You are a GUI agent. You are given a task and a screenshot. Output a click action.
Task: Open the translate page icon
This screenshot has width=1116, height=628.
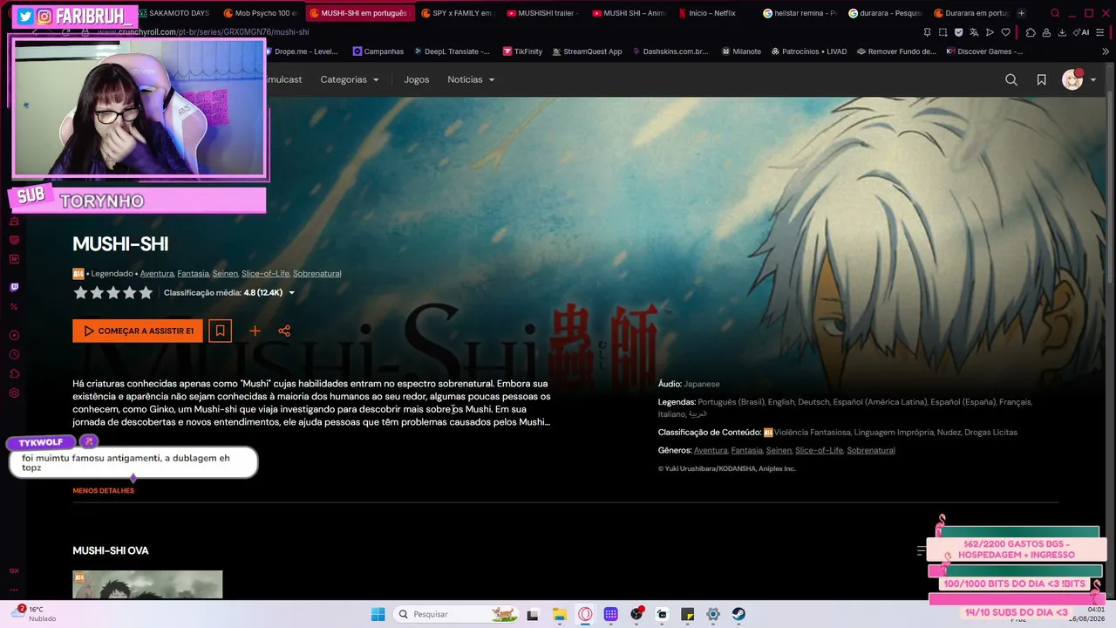pyautogui.click(x=974, y=32)
